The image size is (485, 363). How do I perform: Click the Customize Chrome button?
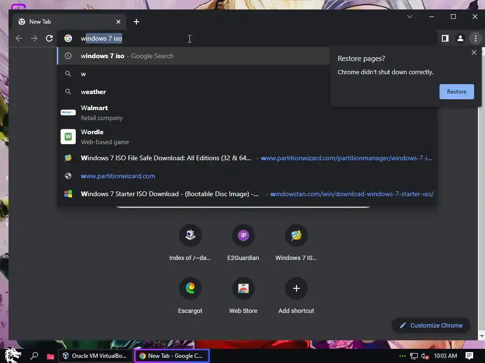[x=431, y=325]
